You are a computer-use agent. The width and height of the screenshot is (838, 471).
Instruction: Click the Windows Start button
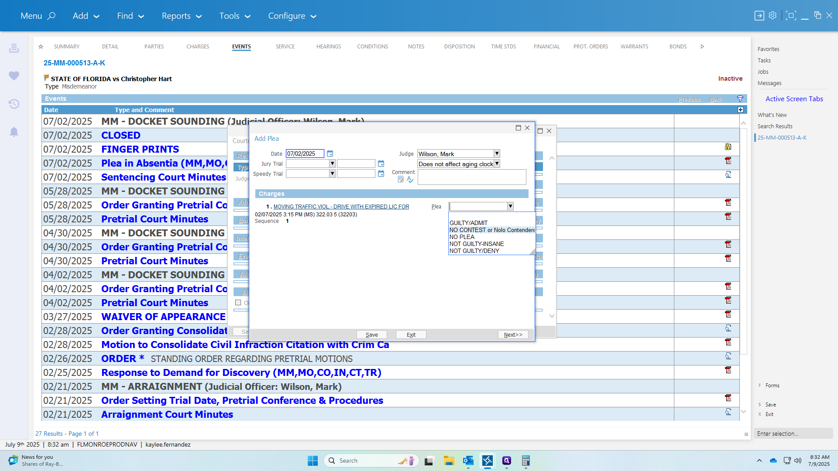click(x=313, y=461)
